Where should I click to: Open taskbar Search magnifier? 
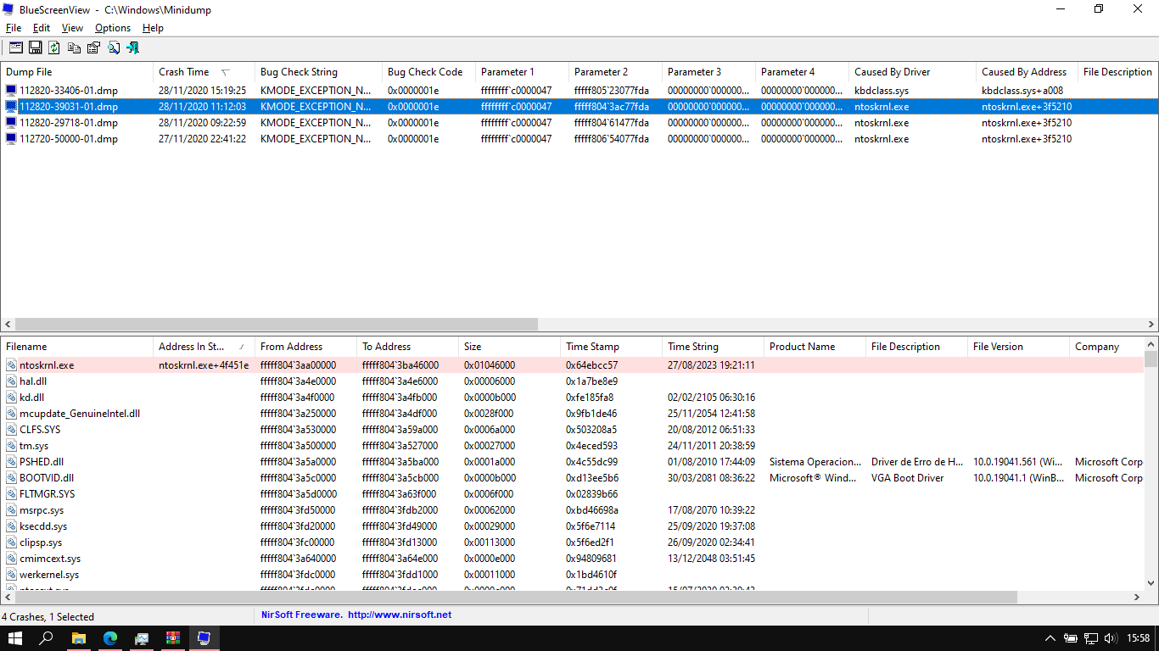click(x=47, y=637)
